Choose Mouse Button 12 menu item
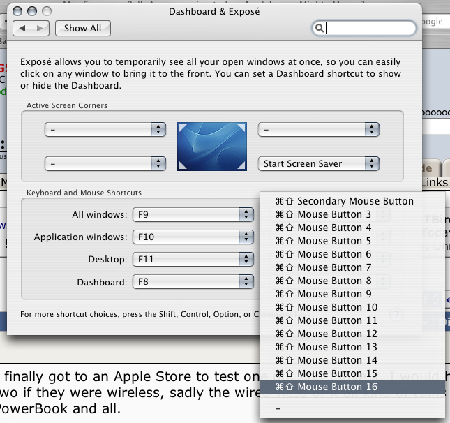Viewport: 450px width, 423px height. [353, 334]
